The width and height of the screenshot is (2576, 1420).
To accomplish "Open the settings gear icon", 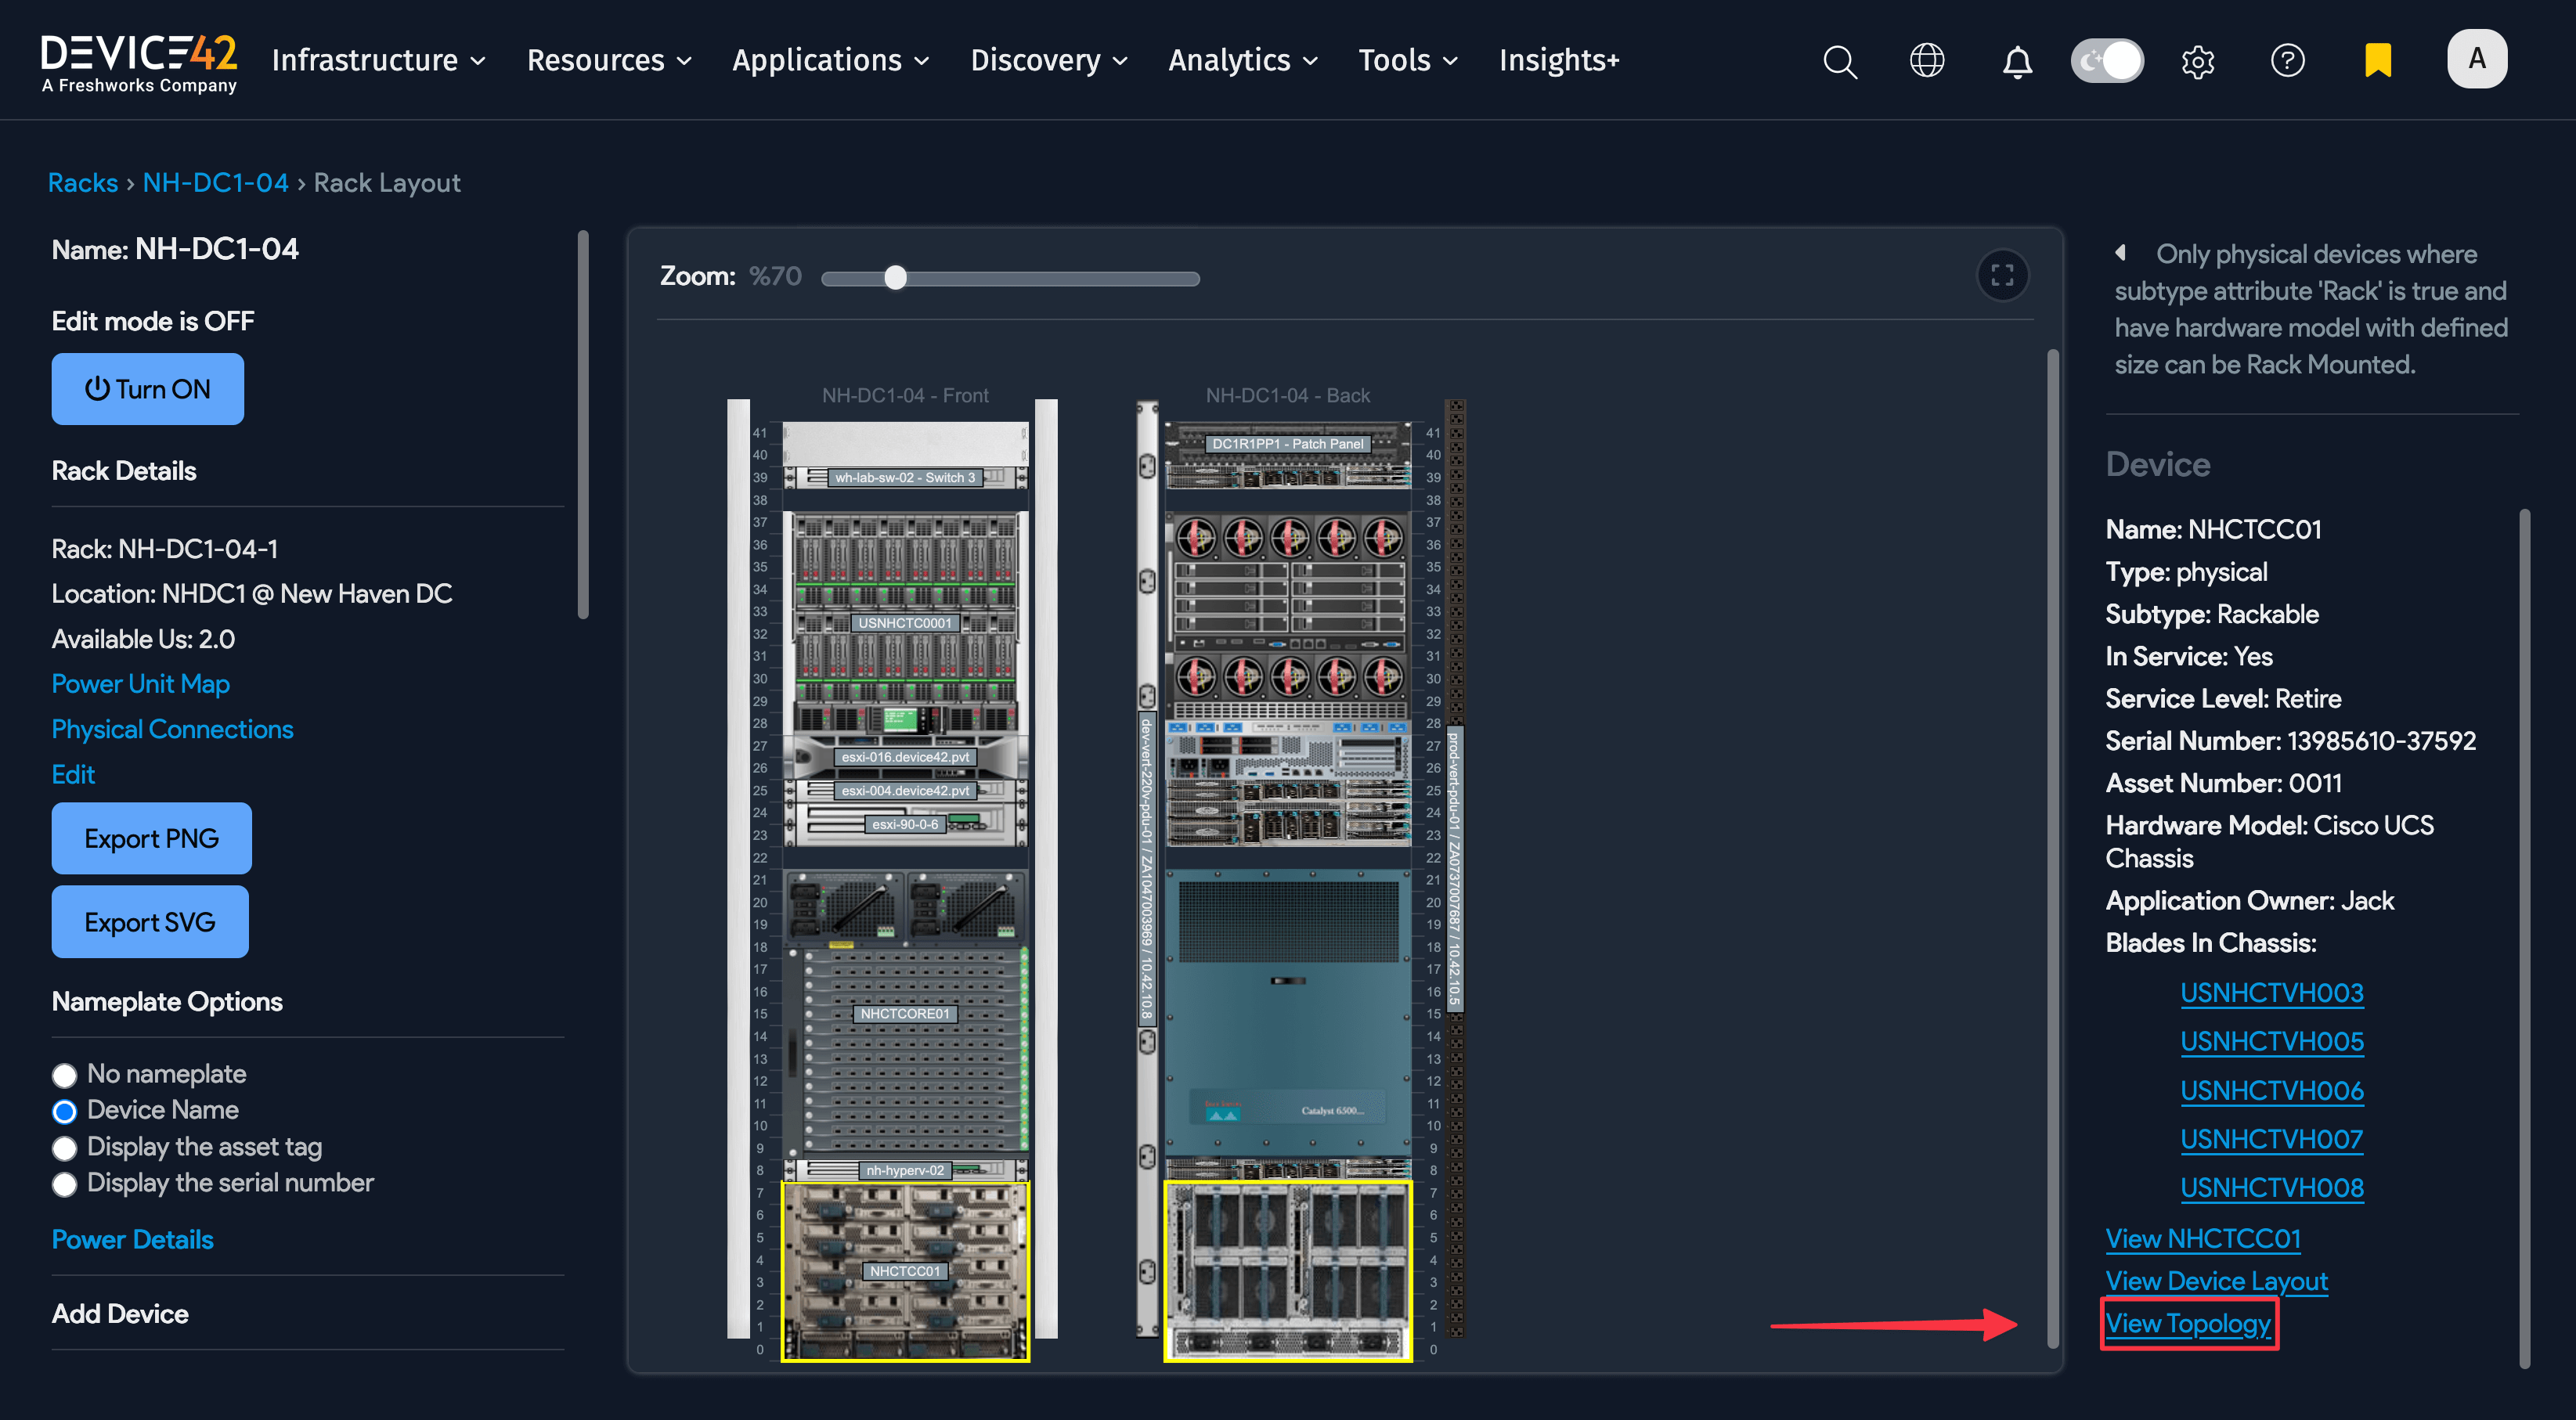I will coord(2198,61).
